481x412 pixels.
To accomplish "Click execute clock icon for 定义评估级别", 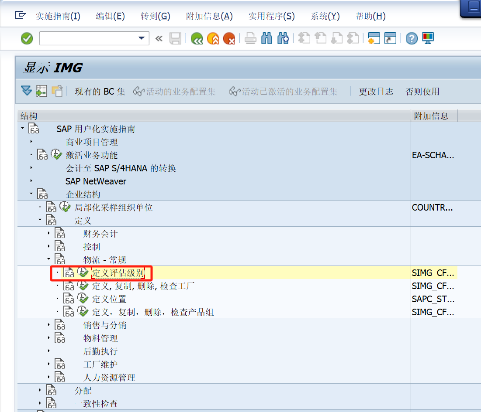I will (x=83, y=272).
